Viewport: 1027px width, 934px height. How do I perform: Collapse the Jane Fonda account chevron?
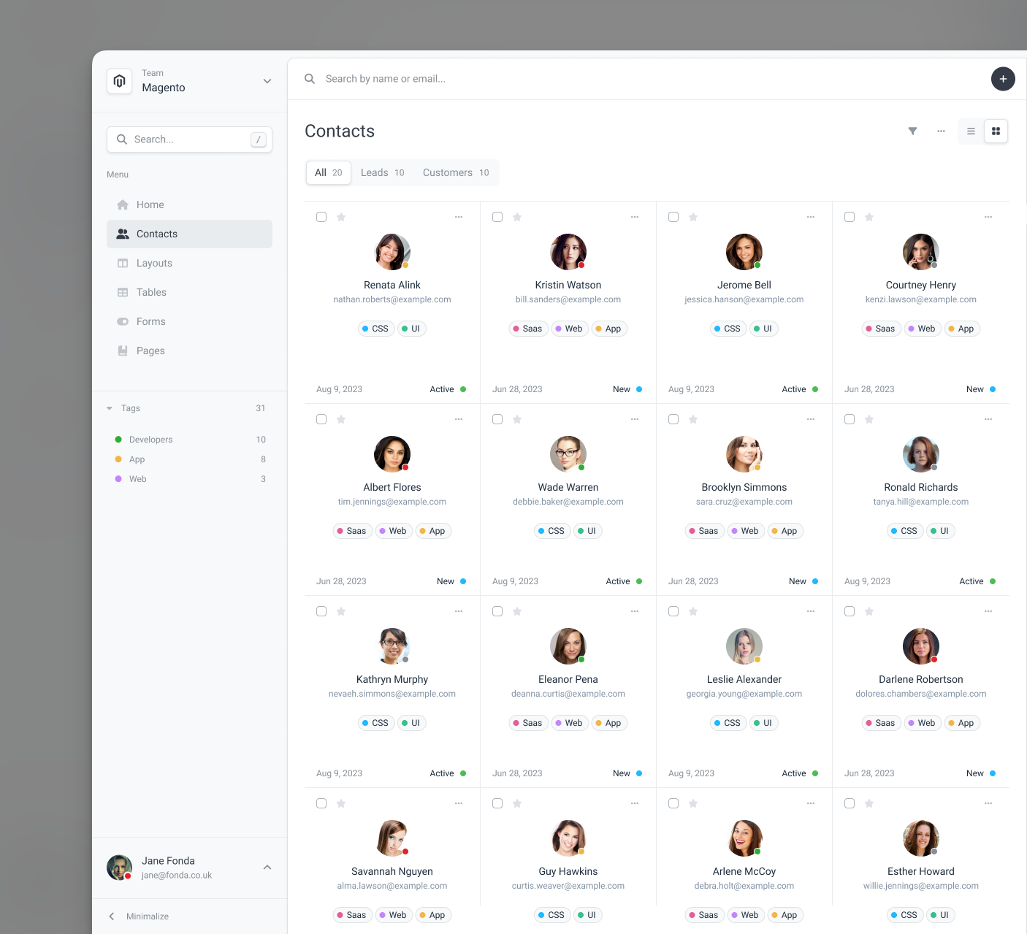(267, 868)
